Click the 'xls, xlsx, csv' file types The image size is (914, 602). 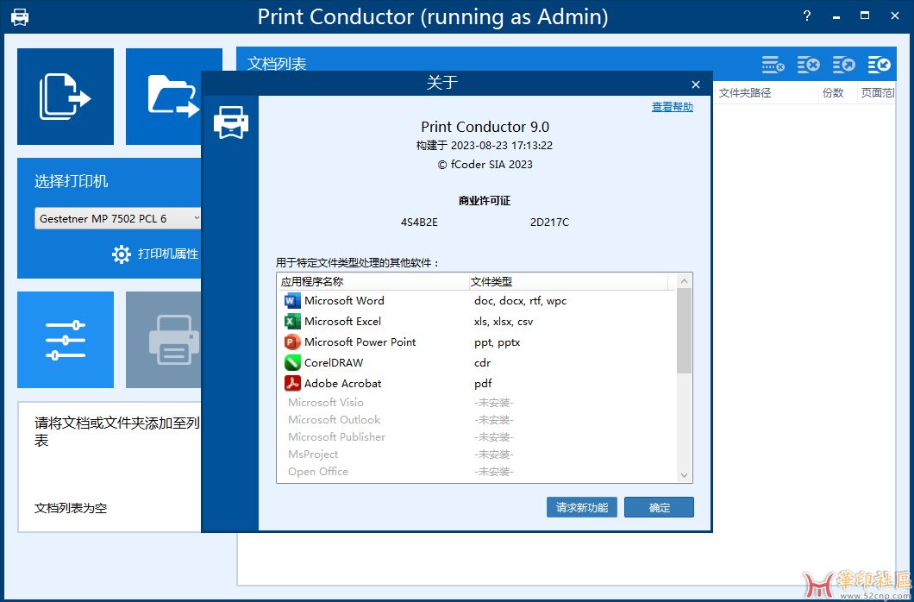(503, 322)
